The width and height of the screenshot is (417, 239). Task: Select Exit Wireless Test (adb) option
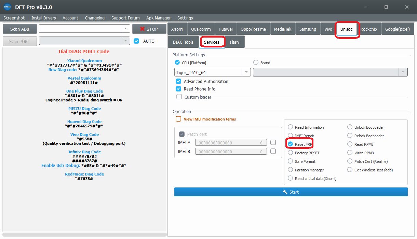[350, 170]
